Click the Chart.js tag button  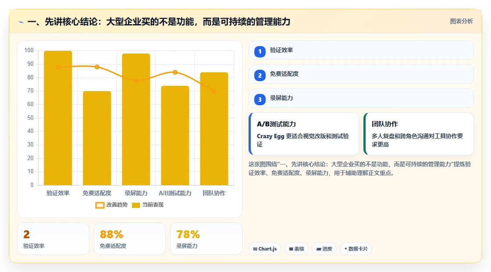click(265, 249)
